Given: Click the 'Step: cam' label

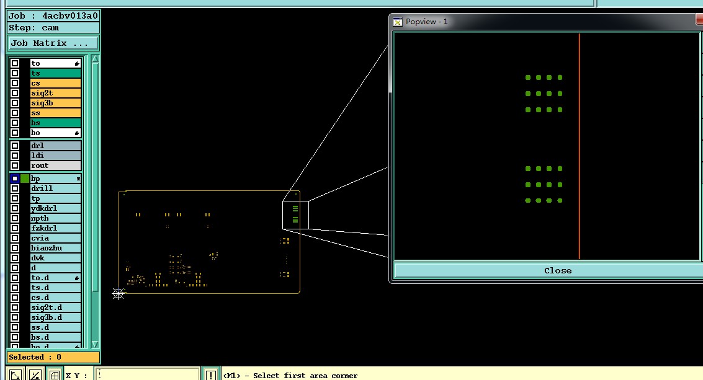Looking at the screenshot, I should pyautogui.click(x=53, y=28).
